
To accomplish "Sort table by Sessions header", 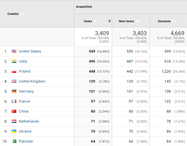I will 164,21.
